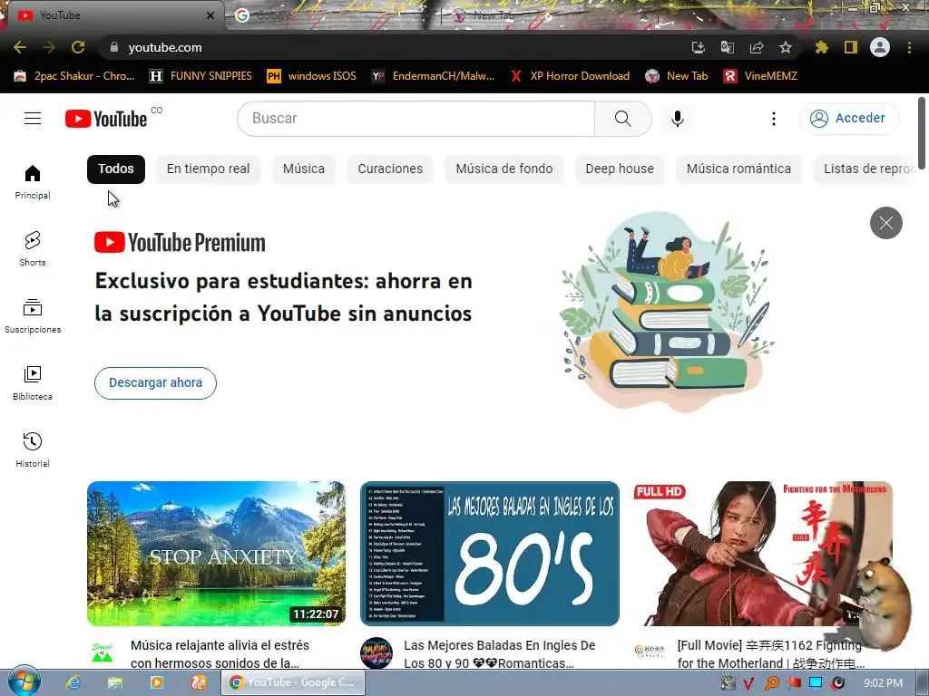929x696 pixels.
Task: Open the baladas video's channel avatar
Action: point(376,652)
